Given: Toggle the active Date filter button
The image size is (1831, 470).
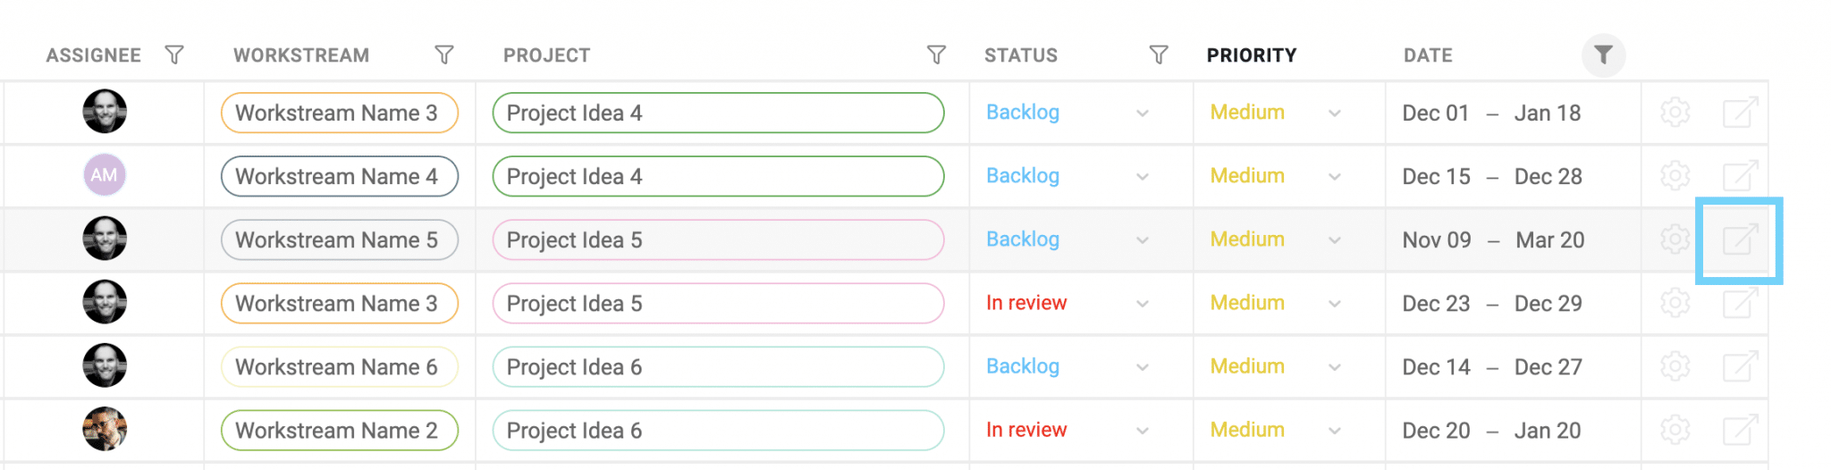Looking at the screenshot, I should (x=1603, y=55).
